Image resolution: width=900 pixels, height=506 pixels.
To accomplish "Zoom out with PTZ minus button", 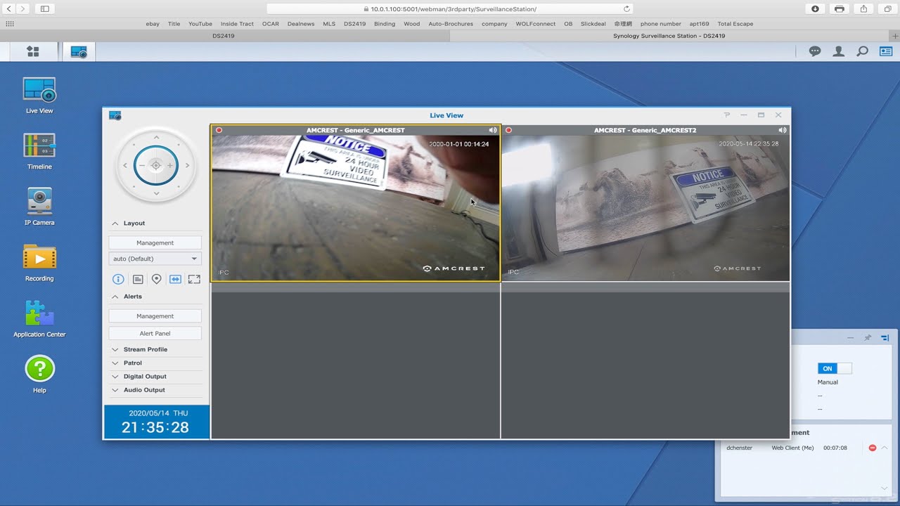I will click(x=142, y=165).
